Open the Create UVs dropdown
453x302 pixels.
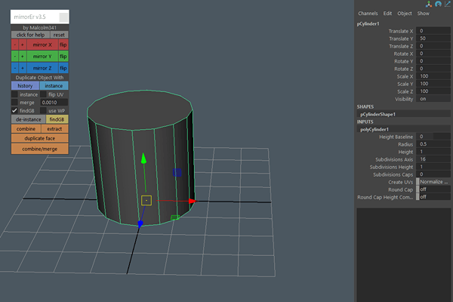pyautogui.click(x=434, y=182)
